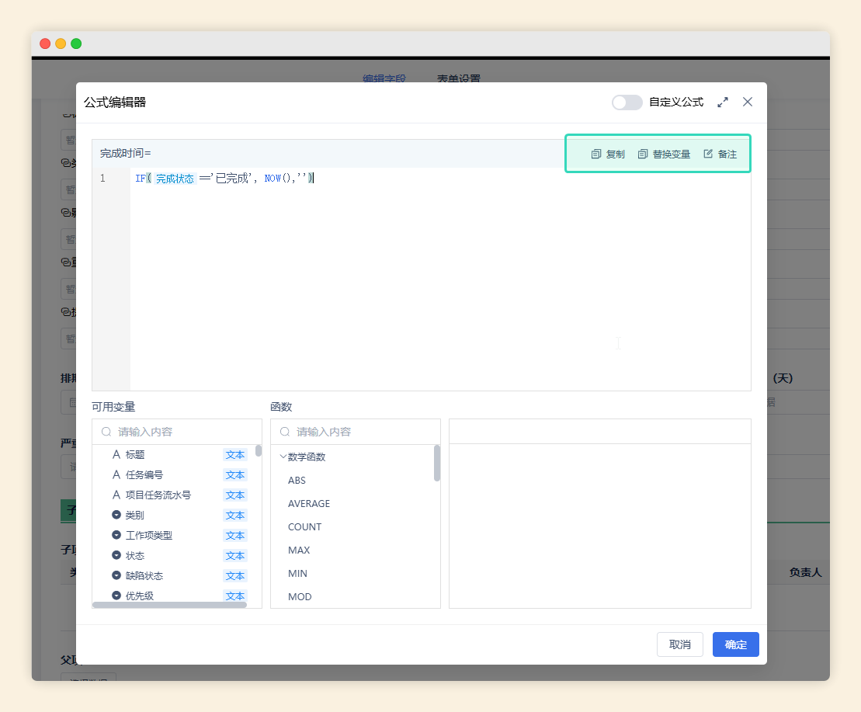Screen dimensions: 861x712
Task: Click the search icon in 函数 box
Action: (285, 432)
